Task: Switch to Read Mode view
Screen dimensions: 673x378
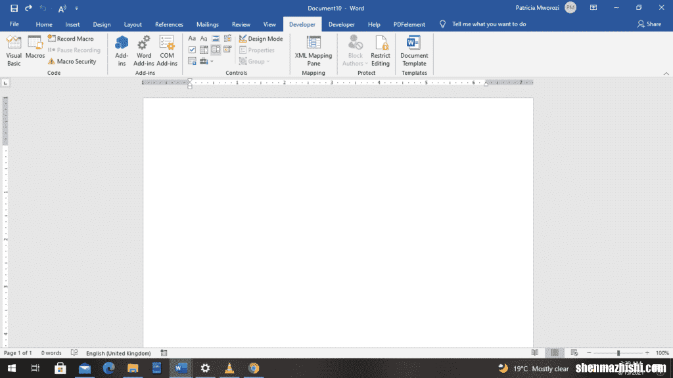Action: 535,352
